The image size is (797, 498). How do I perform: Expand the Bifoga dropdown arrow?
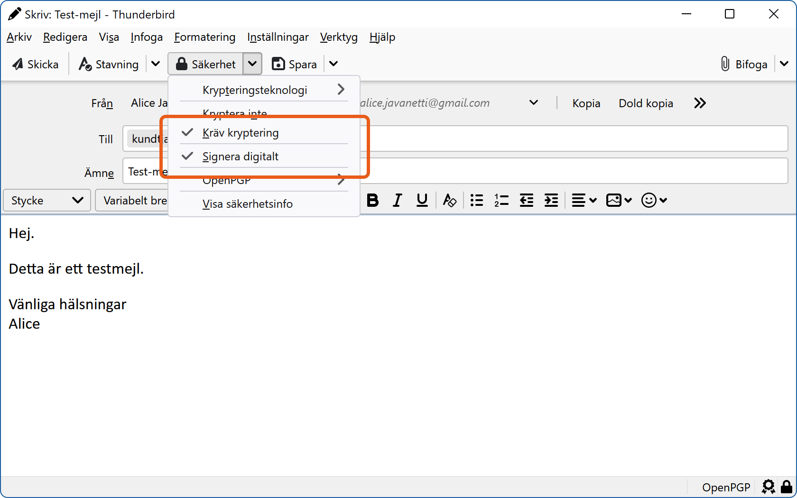click(x=784, y=64)
